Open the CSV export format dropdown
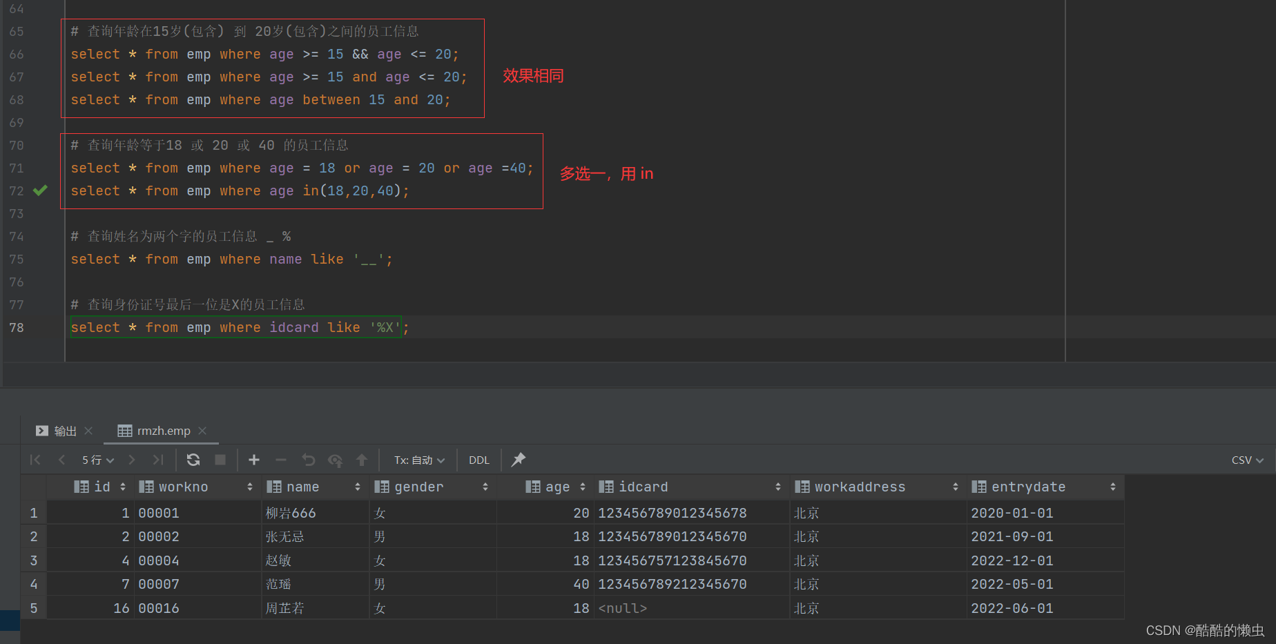 1248,460
